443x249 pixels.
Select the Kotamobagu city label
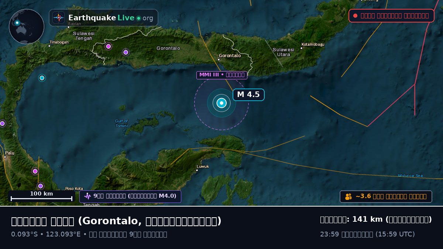312,45
